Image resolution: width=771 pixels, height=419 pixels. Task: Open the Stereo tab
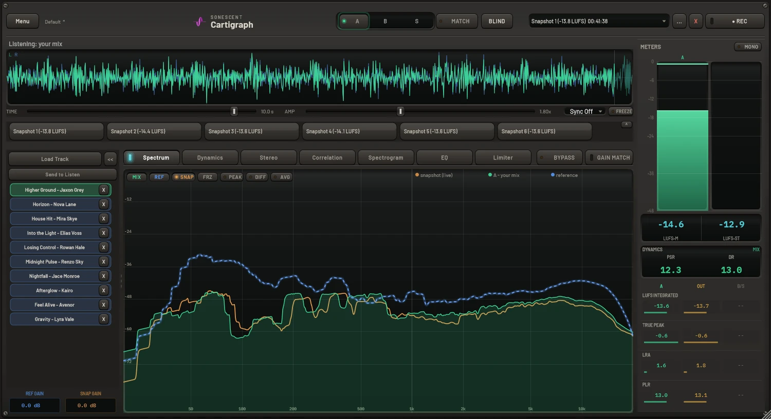(x=269, y=157)
